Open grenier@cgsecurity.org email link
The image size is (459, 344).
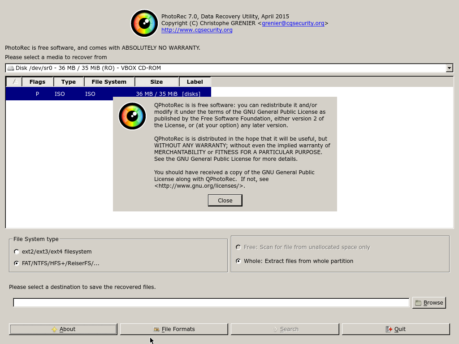(293, 23)
